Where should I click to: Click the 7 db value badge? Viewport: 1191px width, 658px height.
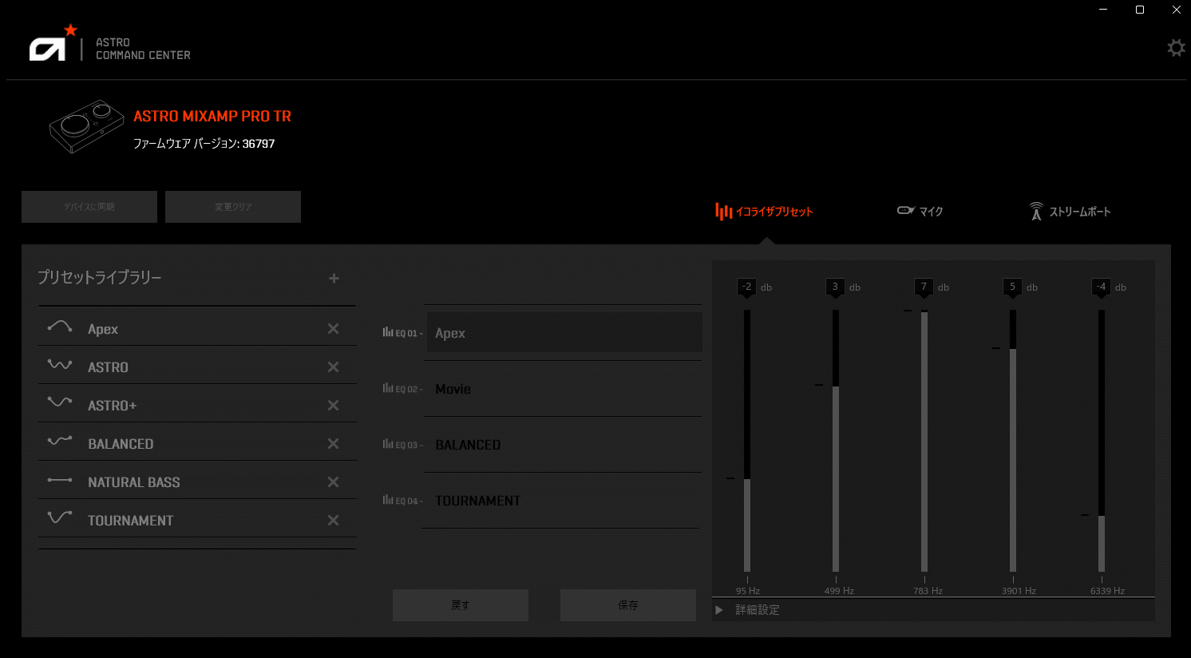coord(924,287)
